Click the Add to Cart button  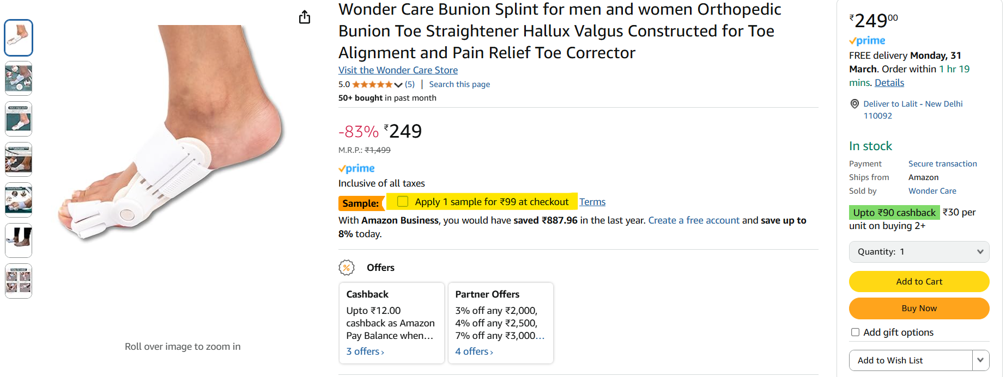(919, 282)
